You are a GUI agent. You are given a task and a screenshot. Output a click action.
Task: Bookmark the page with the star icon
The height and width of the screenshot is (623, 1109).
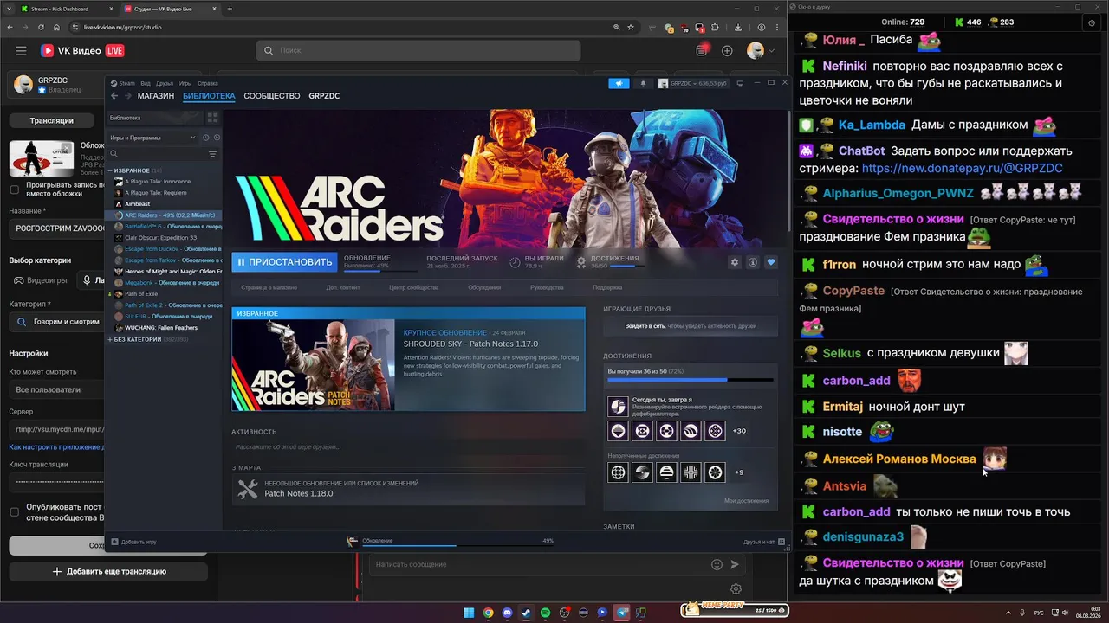(632, 27)
